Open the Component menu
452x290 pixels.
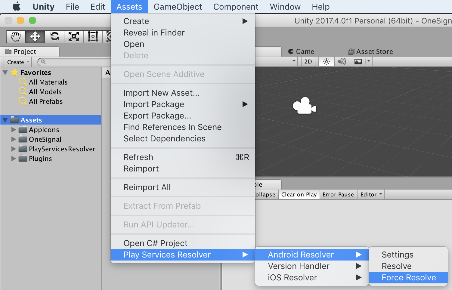pos(236,7)
